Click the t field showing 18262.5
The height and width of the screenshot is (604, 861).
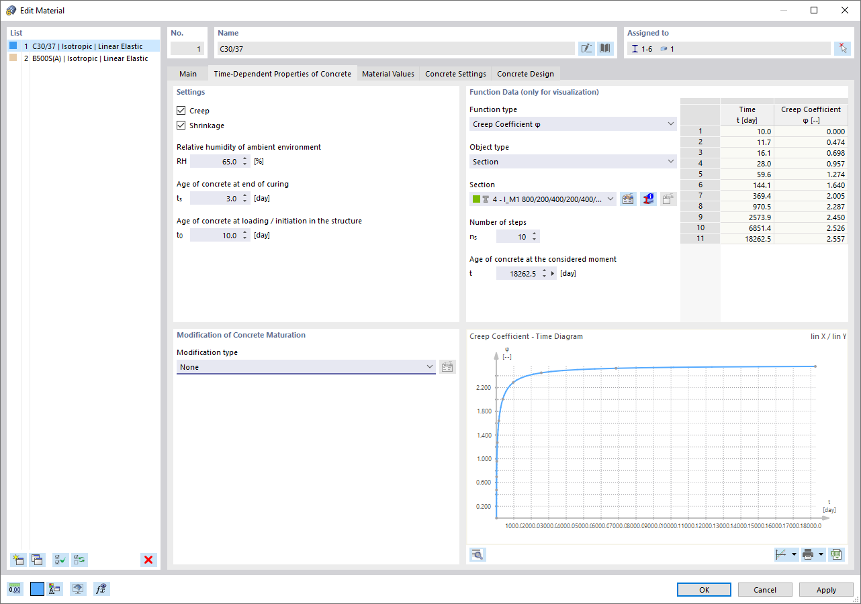click(517, 273)
